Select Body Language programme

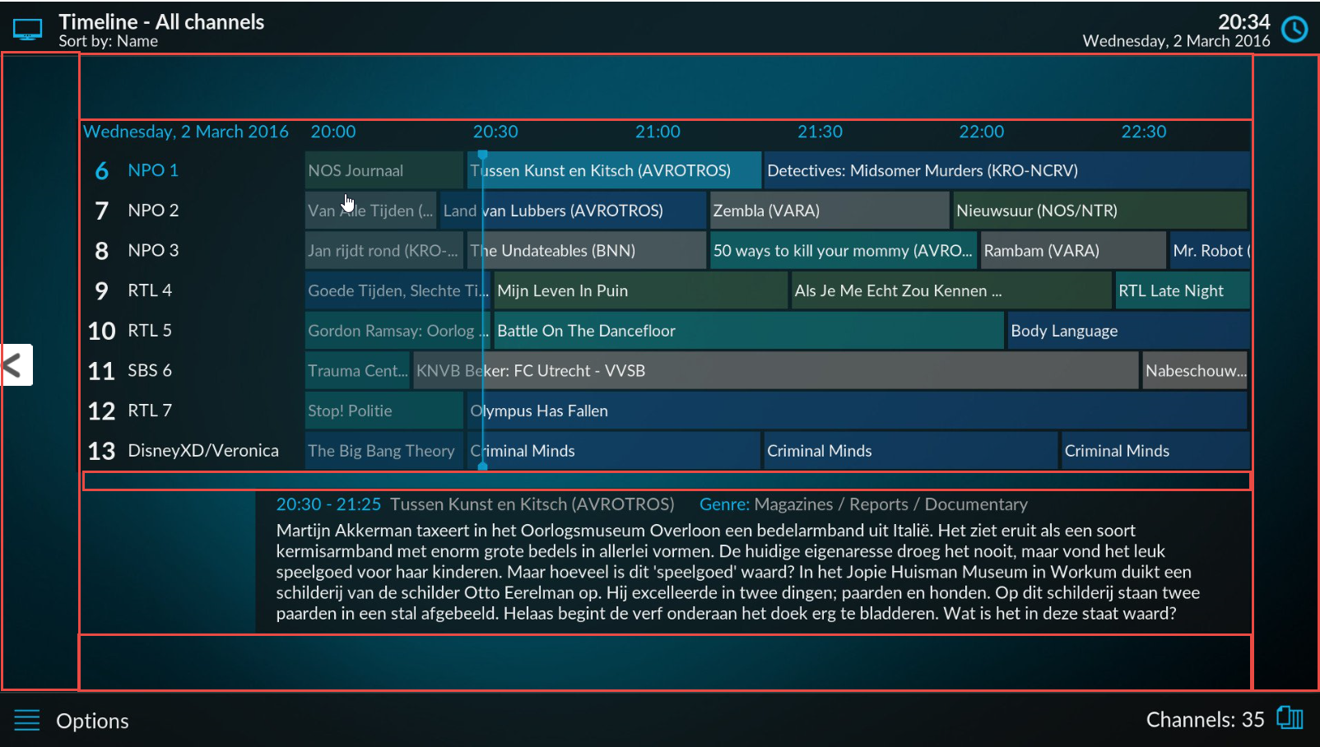click(x=1128, y=331)
